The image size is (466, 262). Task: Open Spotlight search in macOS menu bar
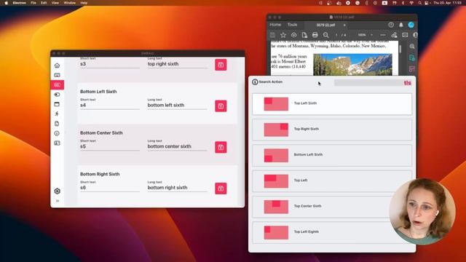[x=419, y=3]
